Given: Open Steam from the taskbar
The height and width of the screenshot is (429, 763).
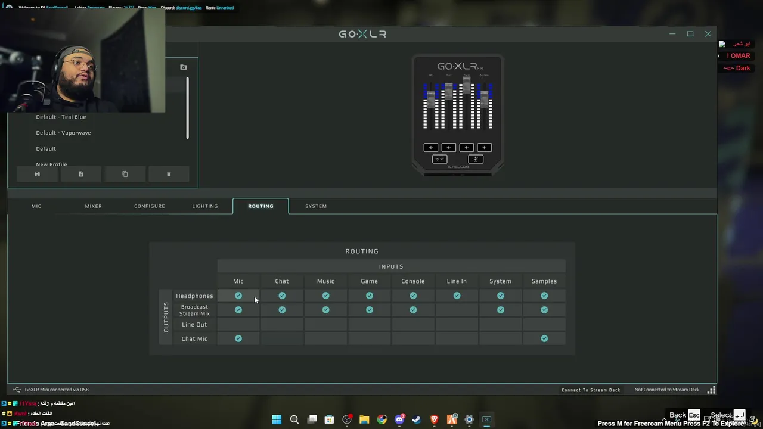Looking at the screenshot, I should coord(417,419).
